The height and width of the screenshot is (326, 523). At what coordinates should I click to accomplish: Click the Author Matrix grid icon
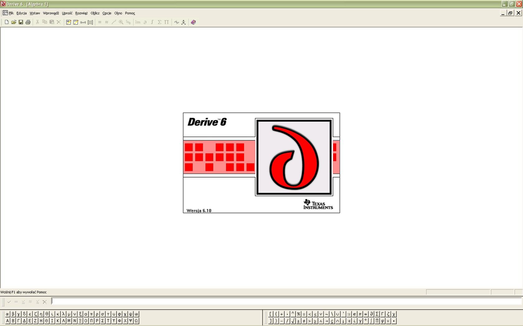(x=90, y=22)
